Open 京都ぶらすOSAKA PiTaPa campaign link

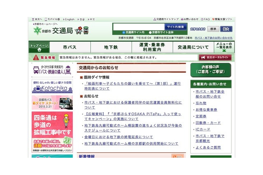(x=132, y=117)
